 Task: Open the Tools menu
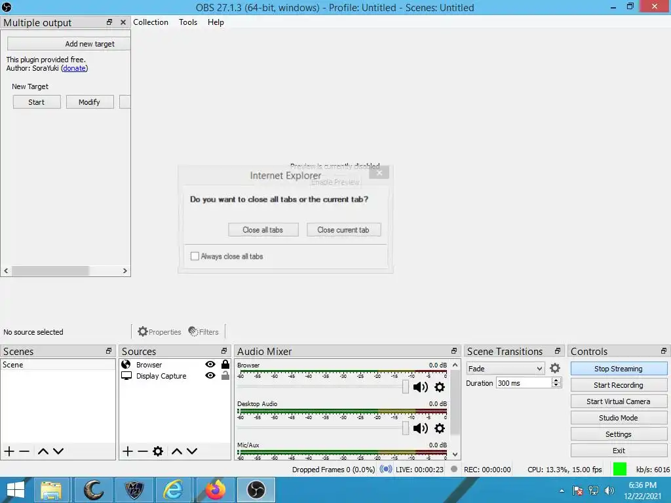(x=188, y=22)
